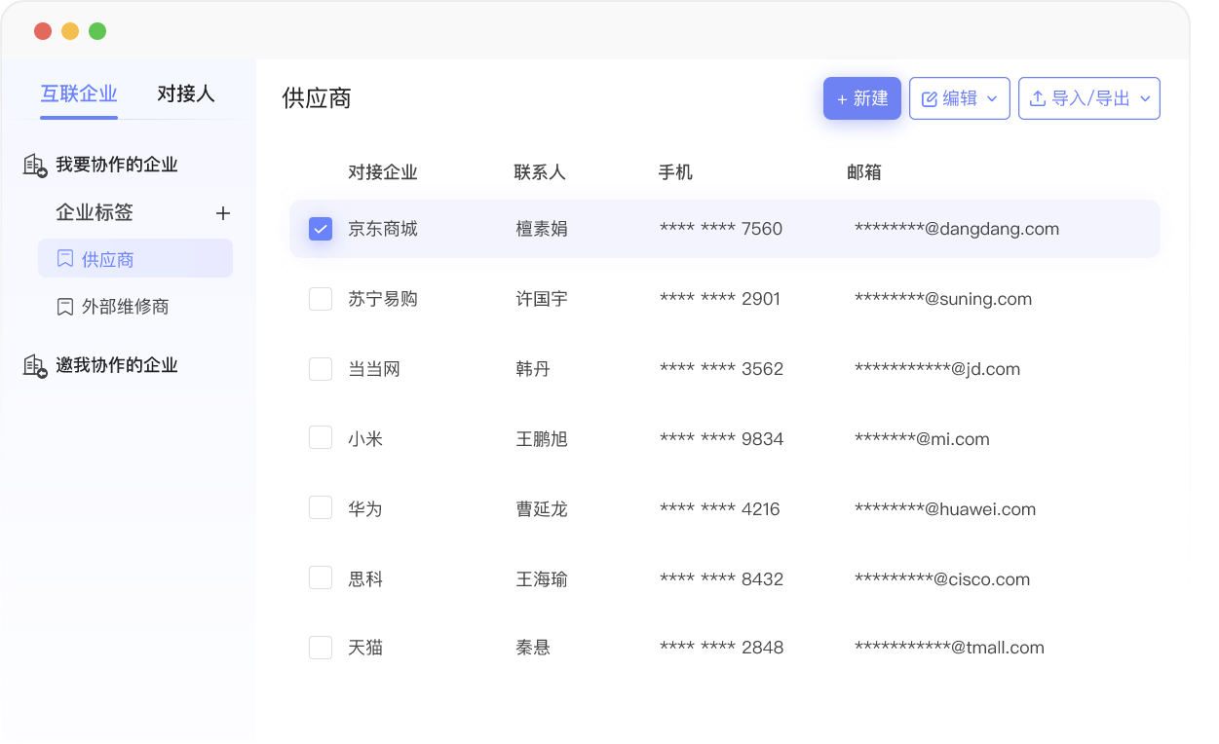1219x744 pixels.
Task: Select the 思科 row checkbox
Action: [x=321, y=577]
